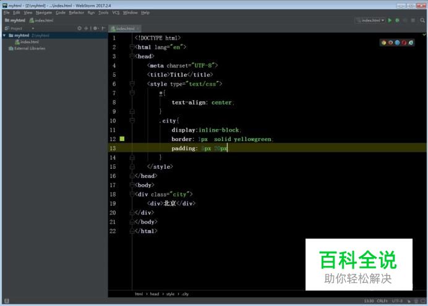Click line number 13 in the gutter
The image size is (428, 306).
(x=113, y=148)
